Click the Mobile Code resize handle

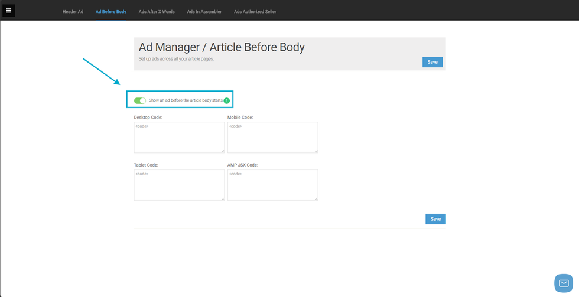315,151
